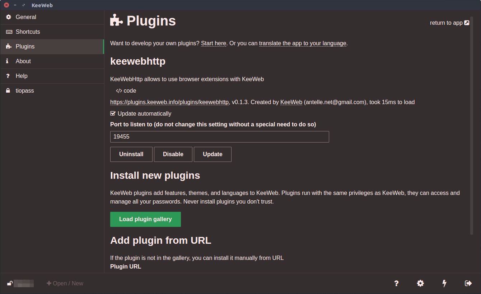Click the Install new plugins heading
Image resolution: width=481 pixels, height=294 pixels.
pyautogui.click(x=155, y=176)
